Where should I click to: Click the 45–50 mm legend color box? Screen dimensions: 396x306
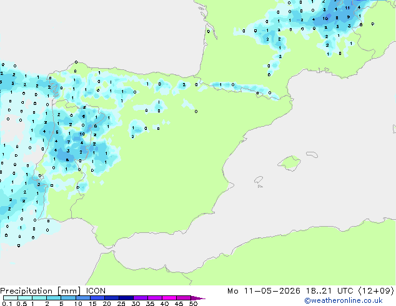[184, 298]
